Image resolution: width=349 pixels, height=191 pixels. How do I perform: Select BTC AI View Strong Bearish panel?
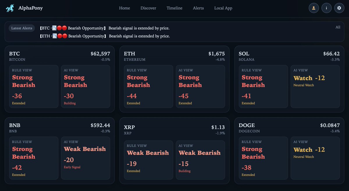click(x=86, y=87)
